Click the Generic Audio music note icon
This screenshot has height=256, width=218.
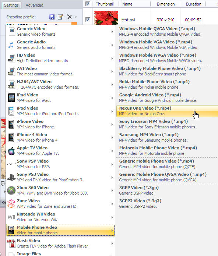pos(11,45)
